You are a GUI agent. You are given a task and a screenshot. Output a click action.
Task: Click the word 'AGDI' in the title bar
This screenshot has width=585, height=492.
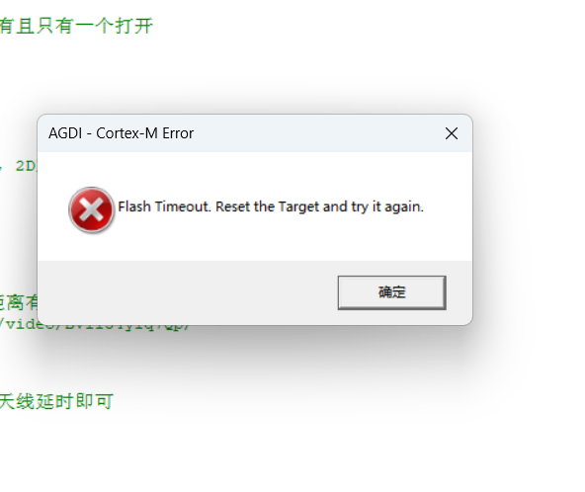[x=65, y=133]
